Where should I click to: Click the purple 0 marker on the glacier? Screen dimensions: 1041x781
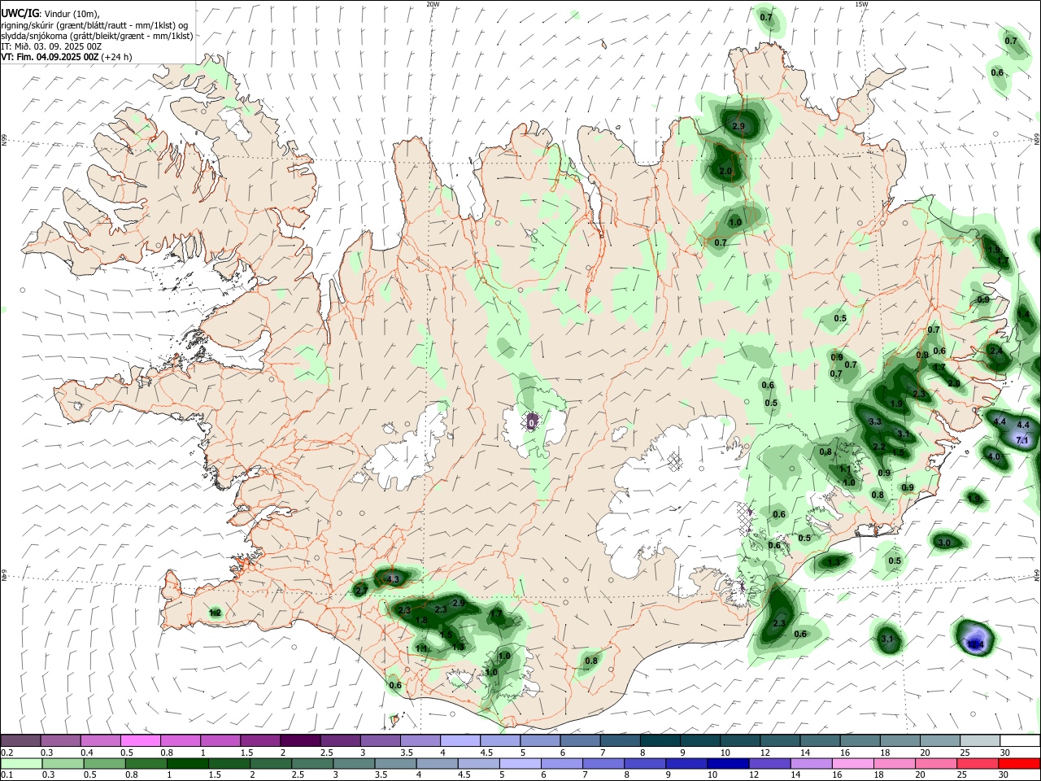pyautogui.click(x=531, y=422)
